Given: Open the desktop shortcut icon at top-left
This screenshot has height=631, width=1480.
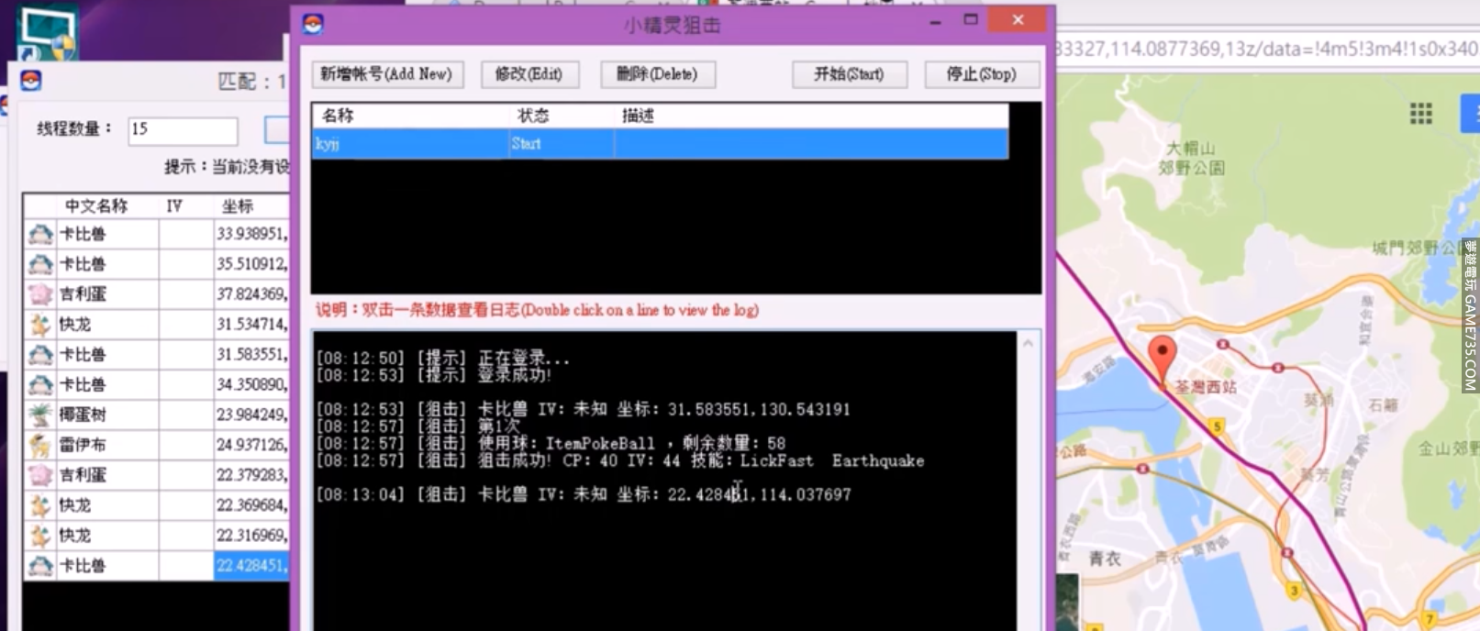Looking at the screenshot, I should [48, 32].
